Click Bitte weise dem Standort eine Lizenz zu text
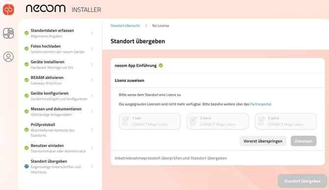 (x=150, y=95)
